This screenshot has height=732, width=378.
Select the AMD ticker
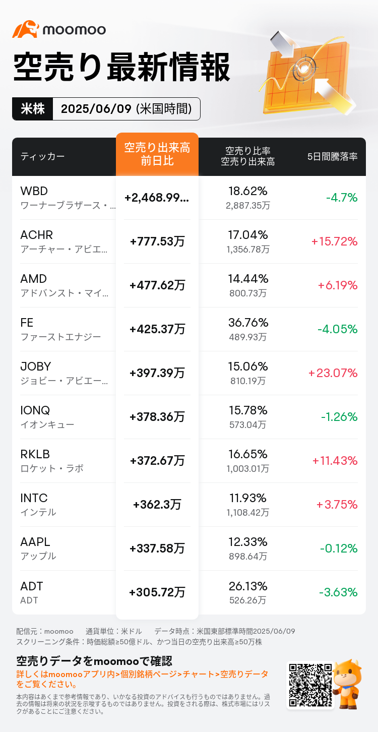(34, 279)
